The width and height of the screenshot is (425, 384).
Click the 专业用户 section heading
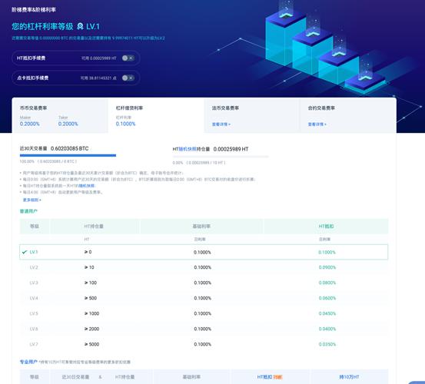click(x=28, y=362)
